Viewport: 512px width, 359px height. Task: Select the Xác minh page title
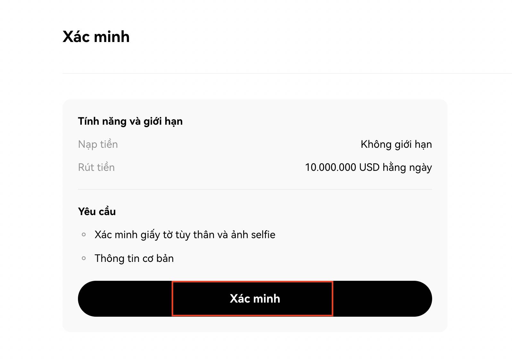click(96, 37)
